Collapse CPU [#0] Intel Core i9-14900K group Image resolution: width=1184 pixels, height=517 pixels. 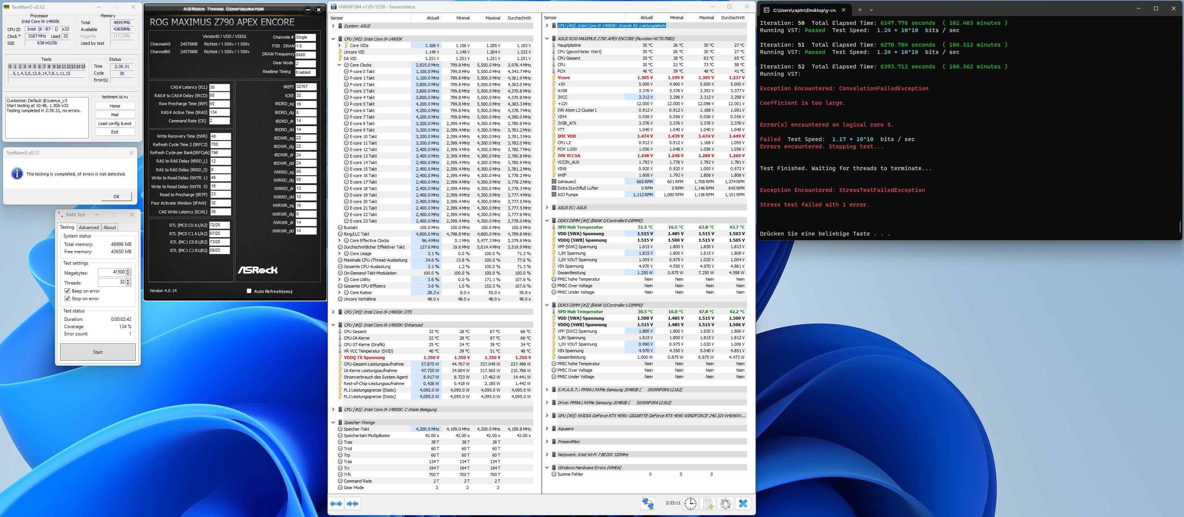point(334,39)
